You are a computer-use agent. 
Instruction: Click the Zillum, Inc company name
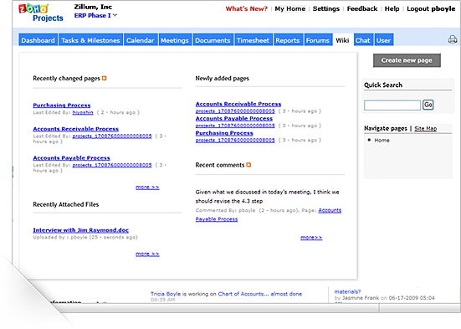point(93,7)
